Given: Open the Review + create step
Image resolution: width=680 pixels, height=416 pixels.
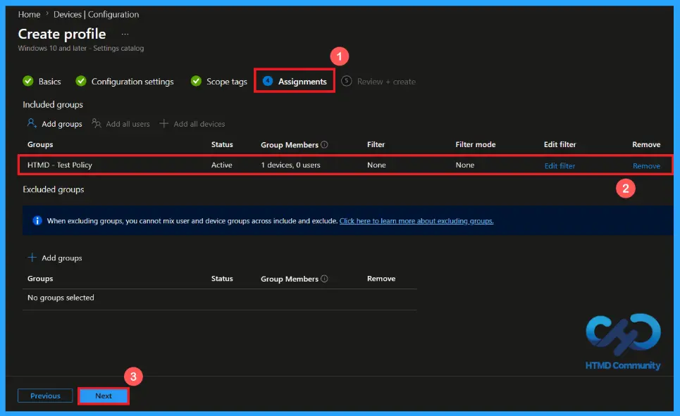Looking at the screenshot, I should [386, 82].
